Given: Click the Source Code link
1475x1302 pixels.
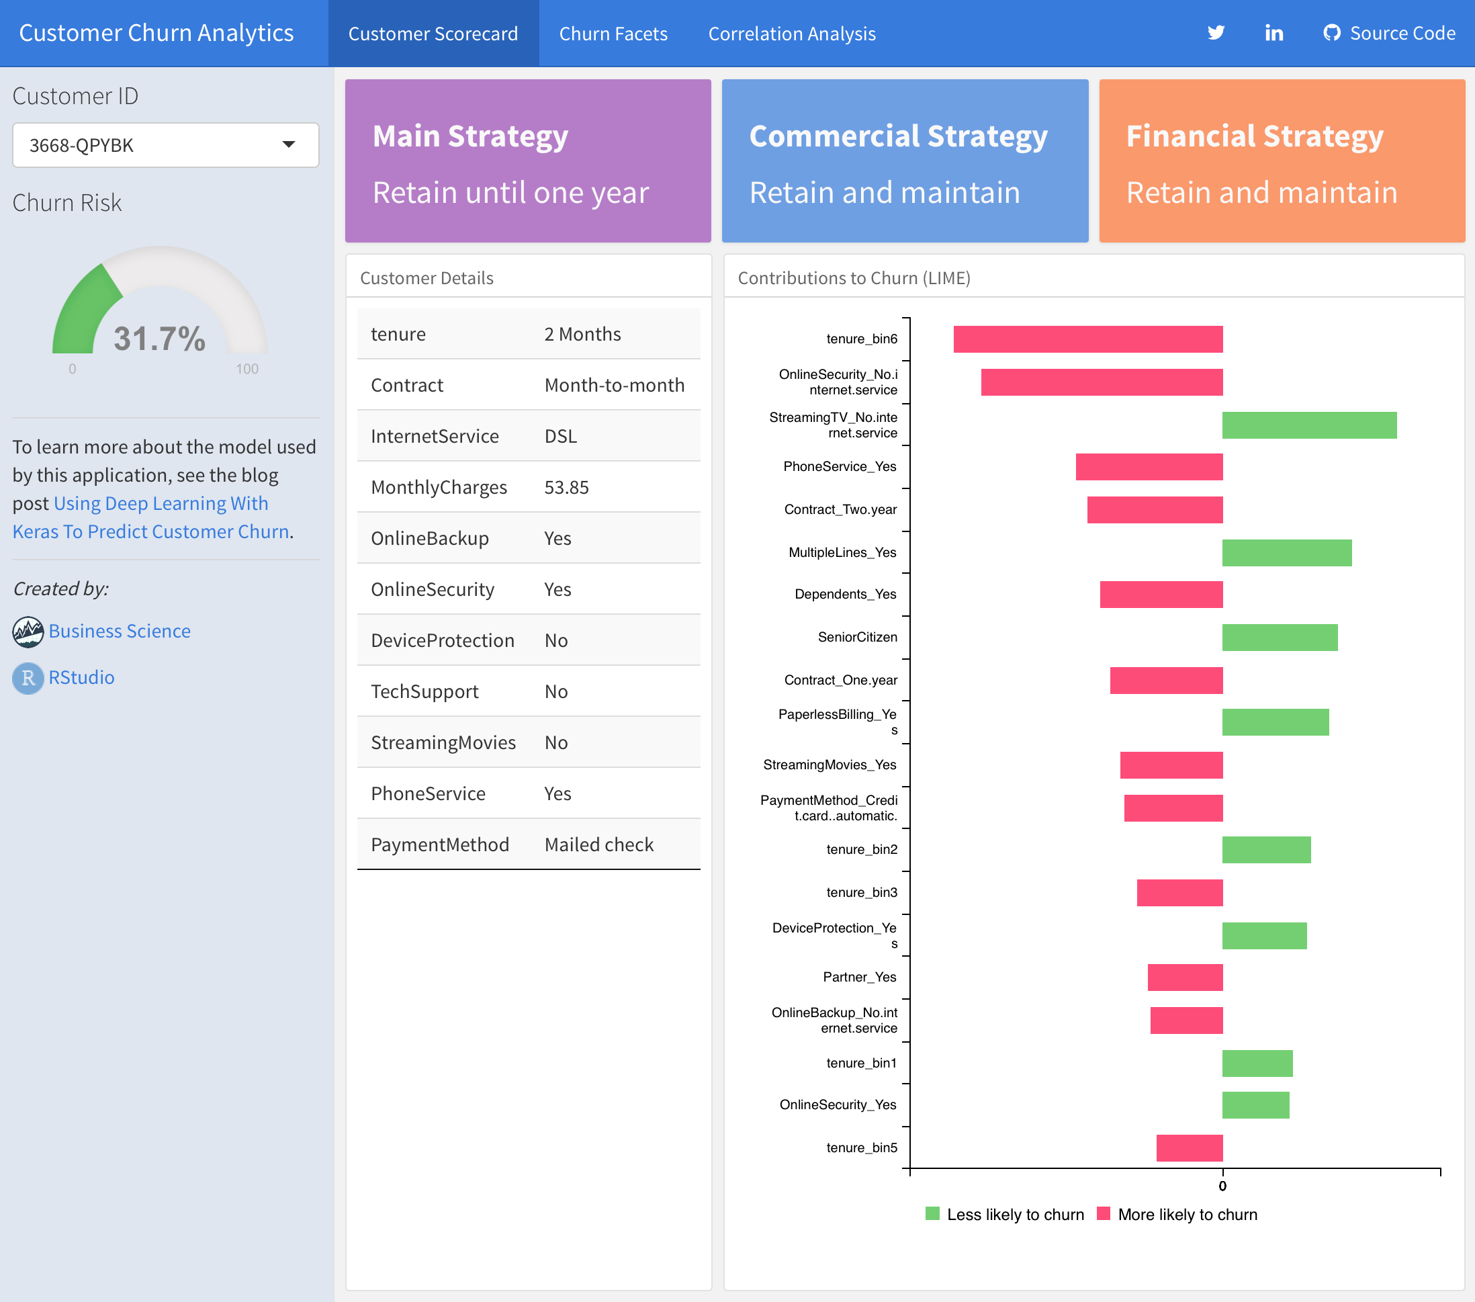Looking at the screenshot, I should pos(1402,33).
